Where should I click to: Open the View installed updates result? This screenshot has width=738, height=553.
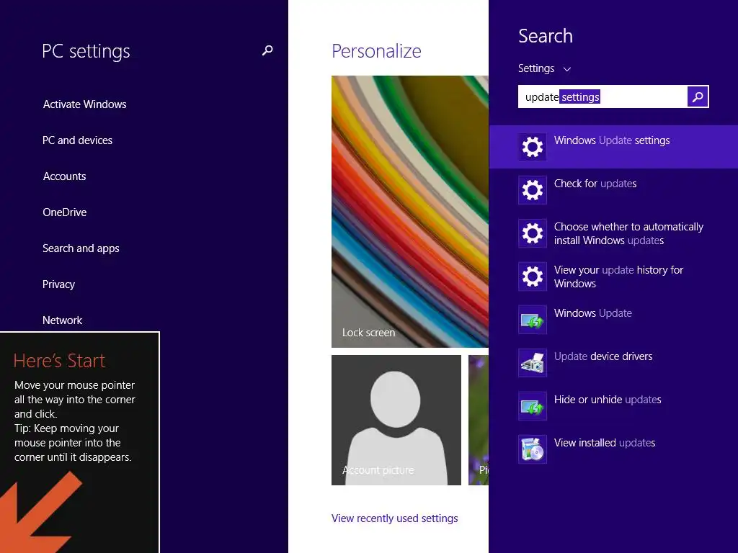point(613,449)
